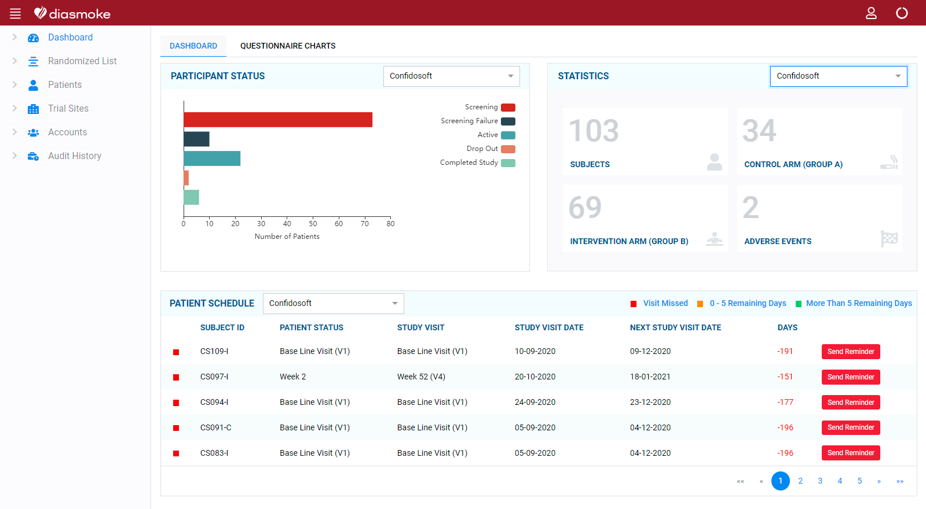The image size is (926, 509).
Task: Go to page 3 of patient schedule
Action: 820,481
